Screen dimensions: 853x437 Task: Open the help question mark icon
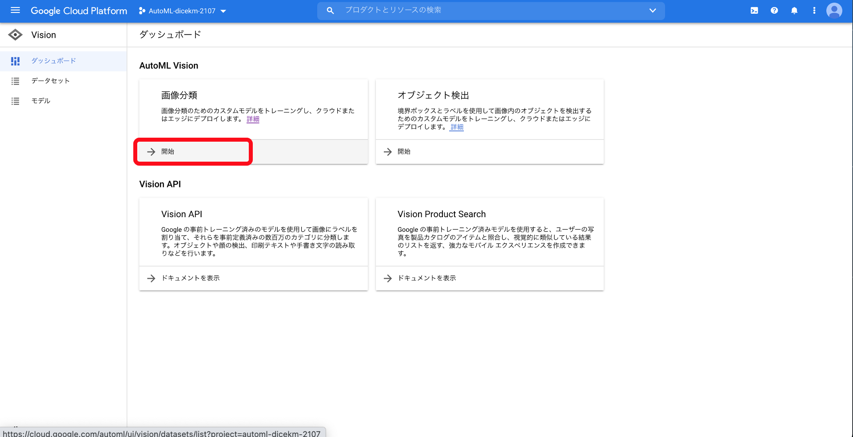(774, 10)
